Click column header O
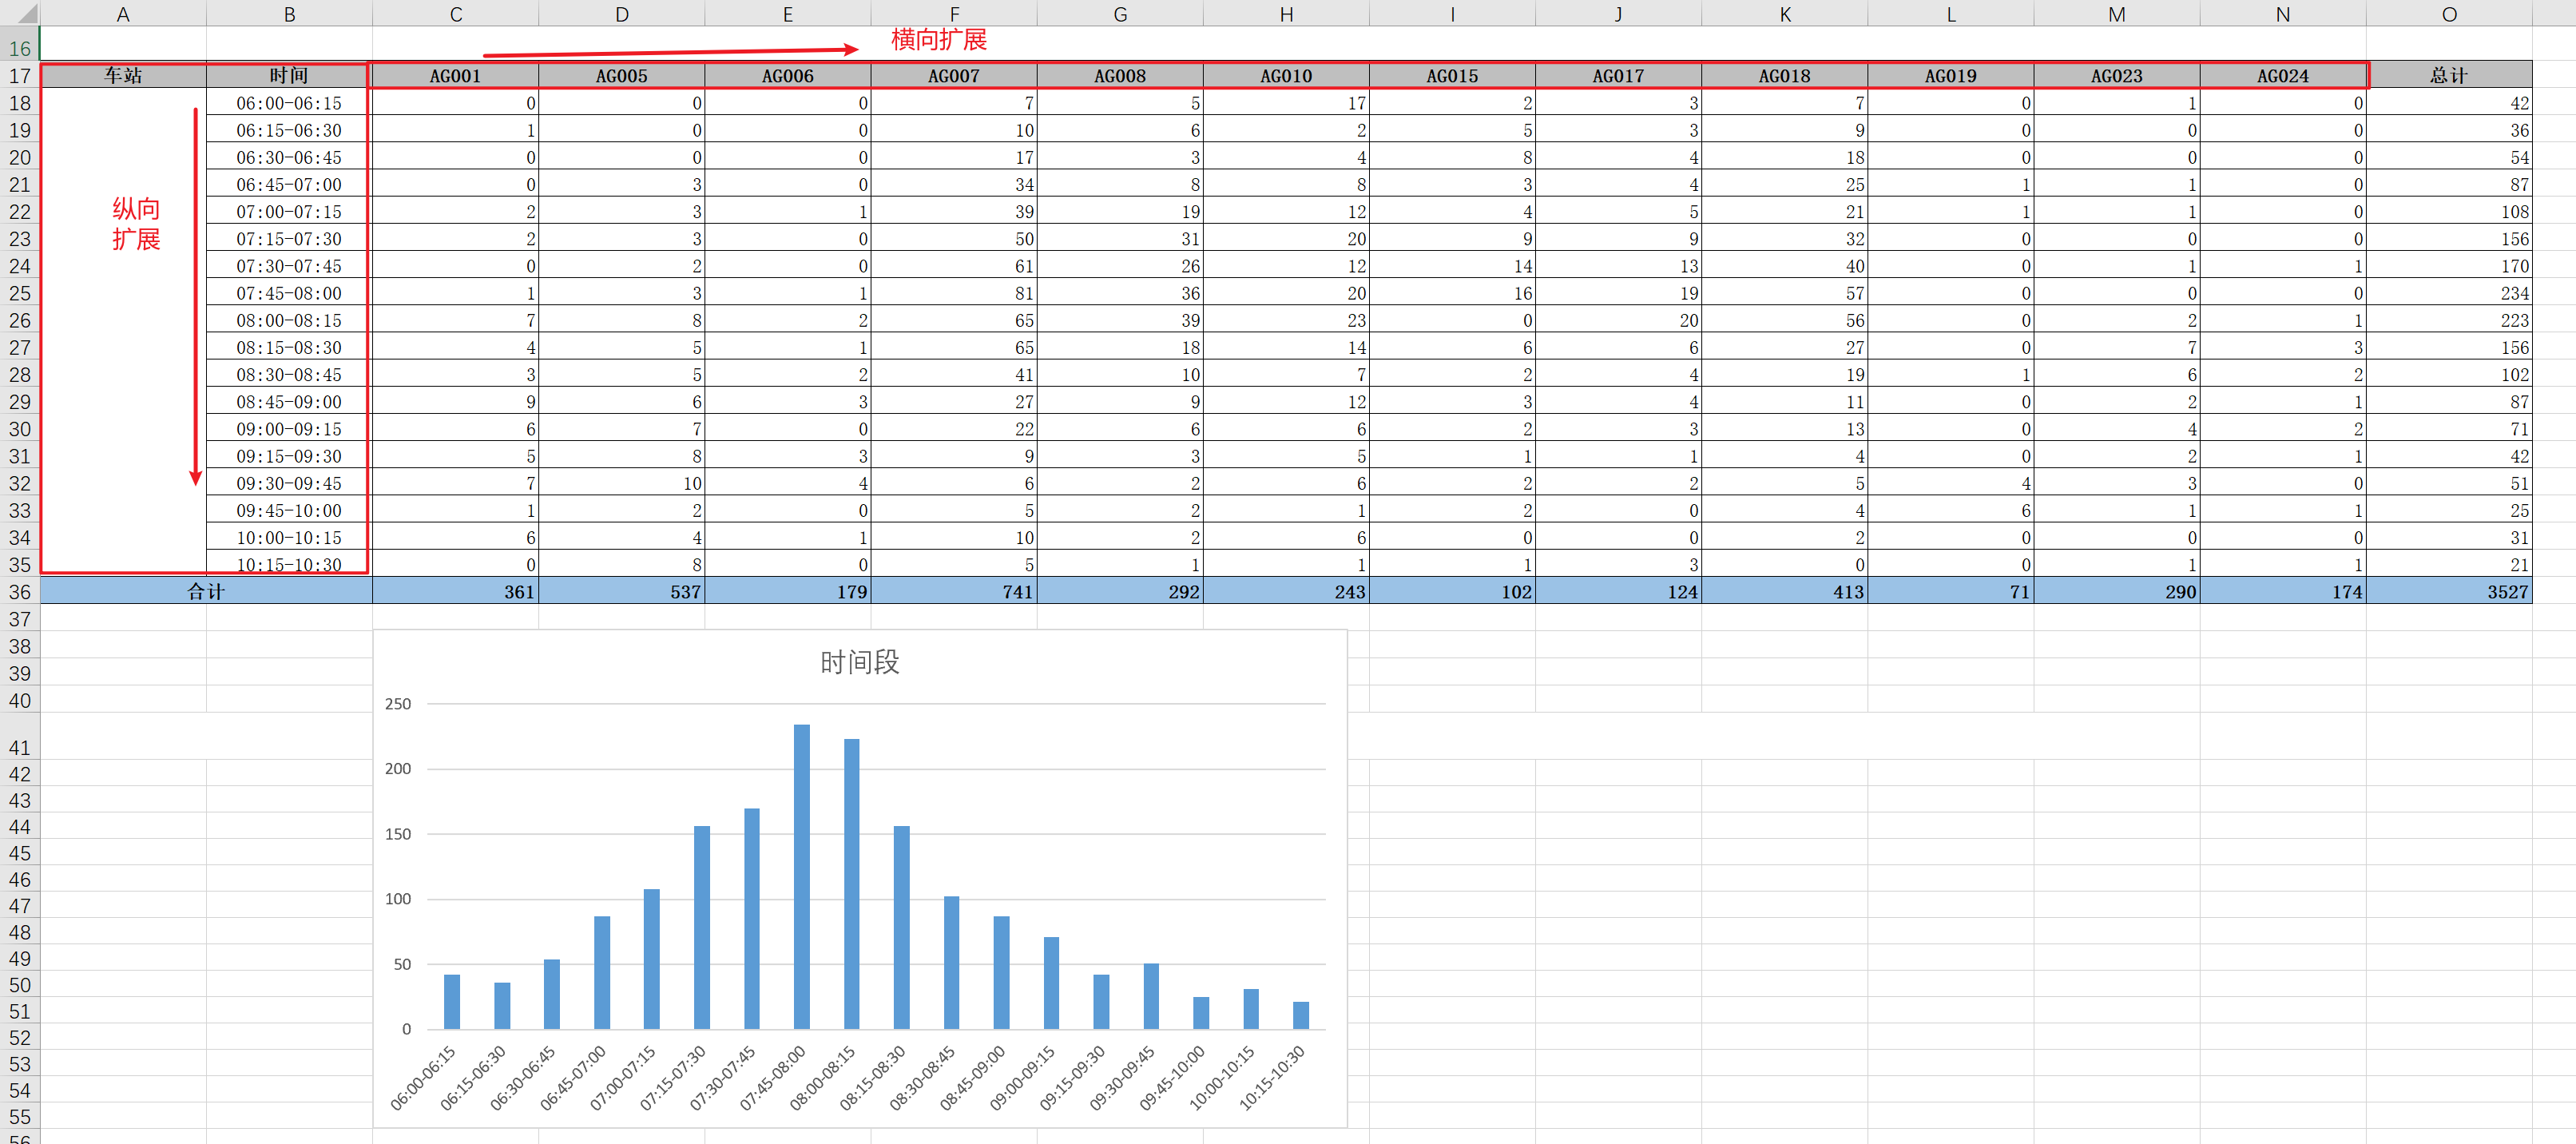 point(2448,14)
